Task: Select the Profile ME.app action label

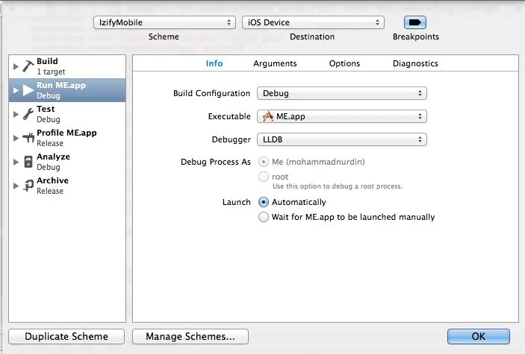Action: (x=66, y=133)
